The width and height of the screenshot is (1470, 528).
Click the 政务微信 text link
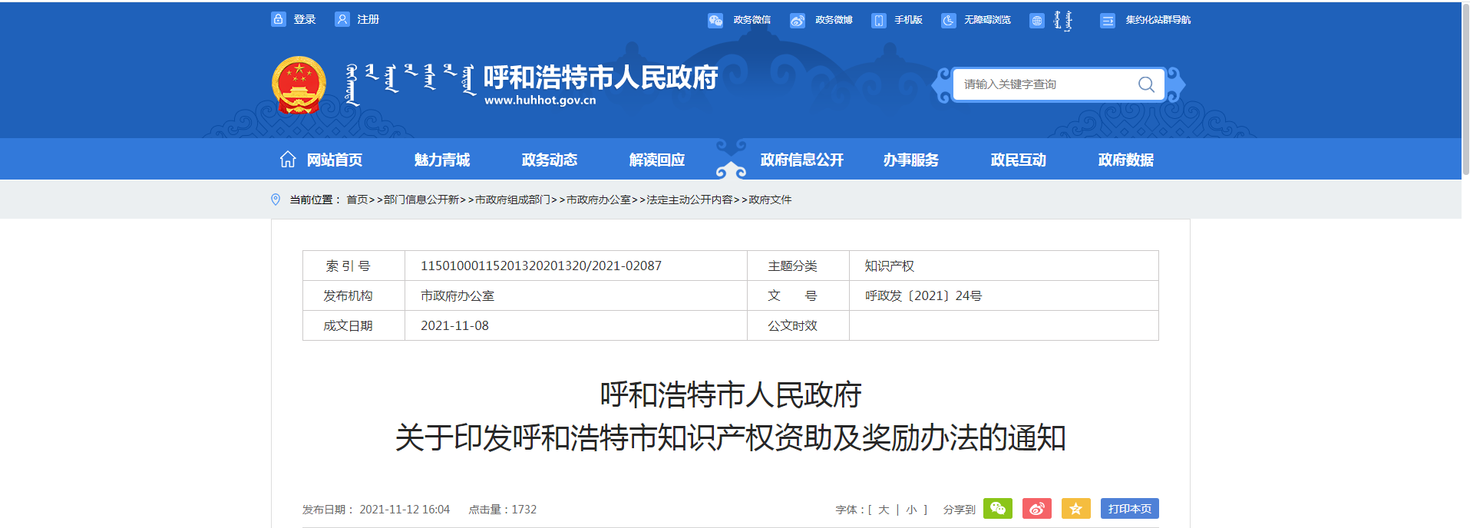pos(752,20)
